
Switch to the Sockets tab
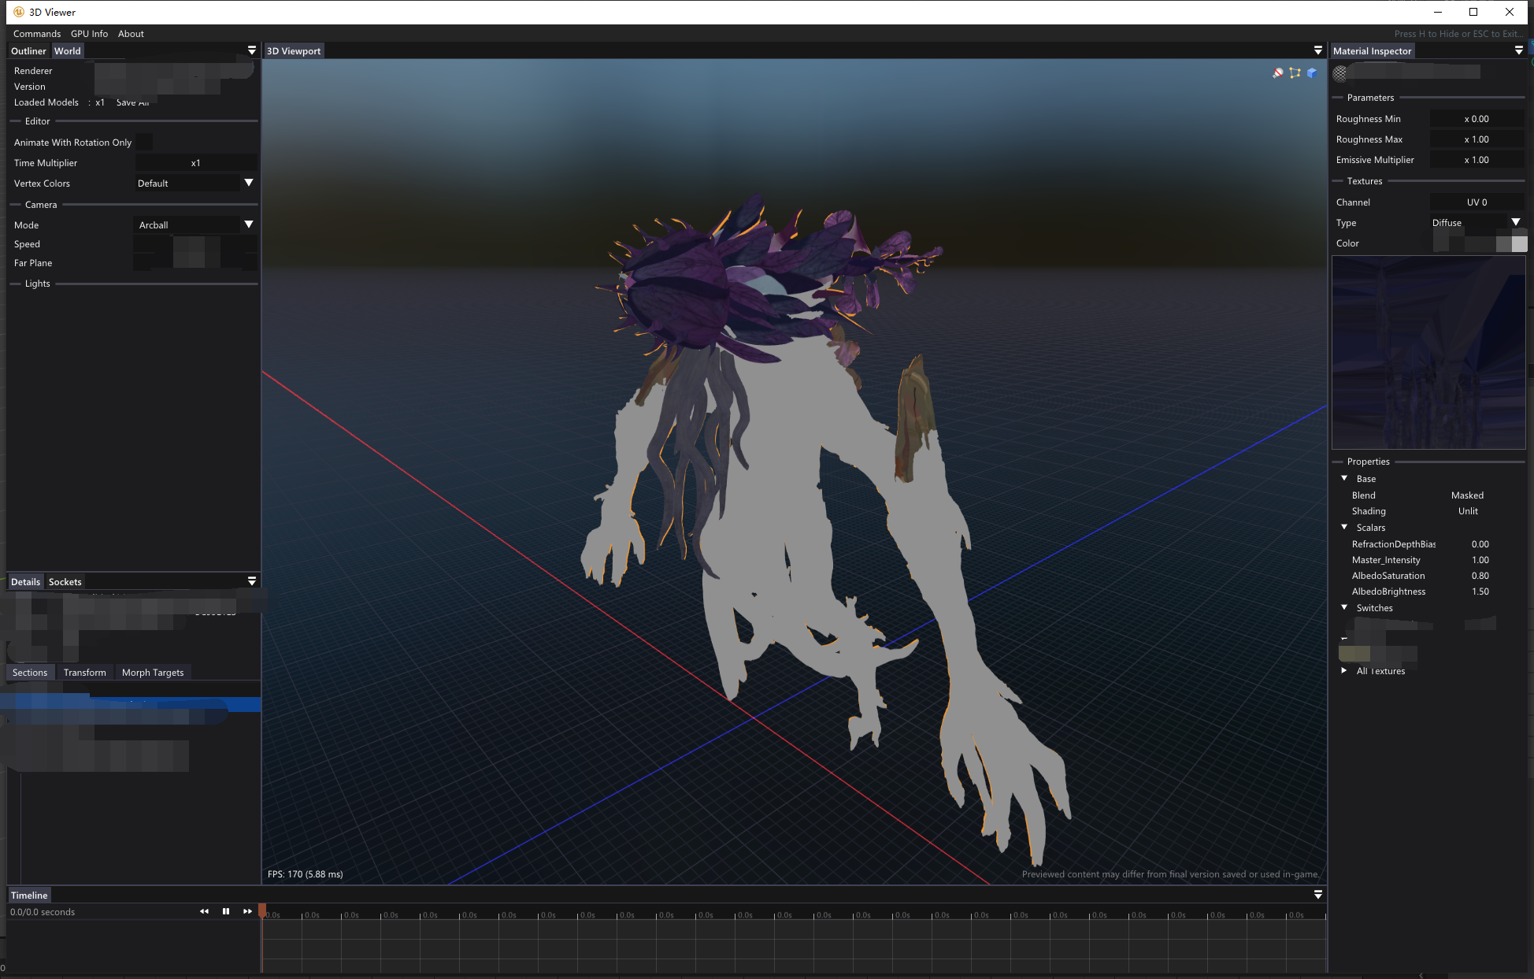point(65,582)
